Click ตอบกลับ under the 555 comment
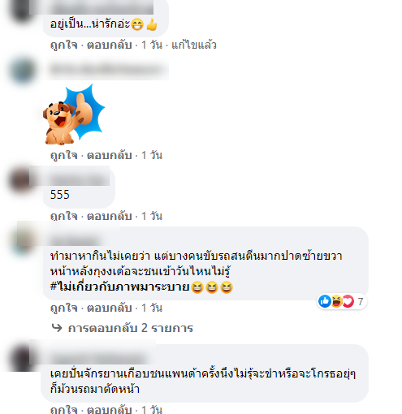402x414 pixels. (x=109, y=216)
